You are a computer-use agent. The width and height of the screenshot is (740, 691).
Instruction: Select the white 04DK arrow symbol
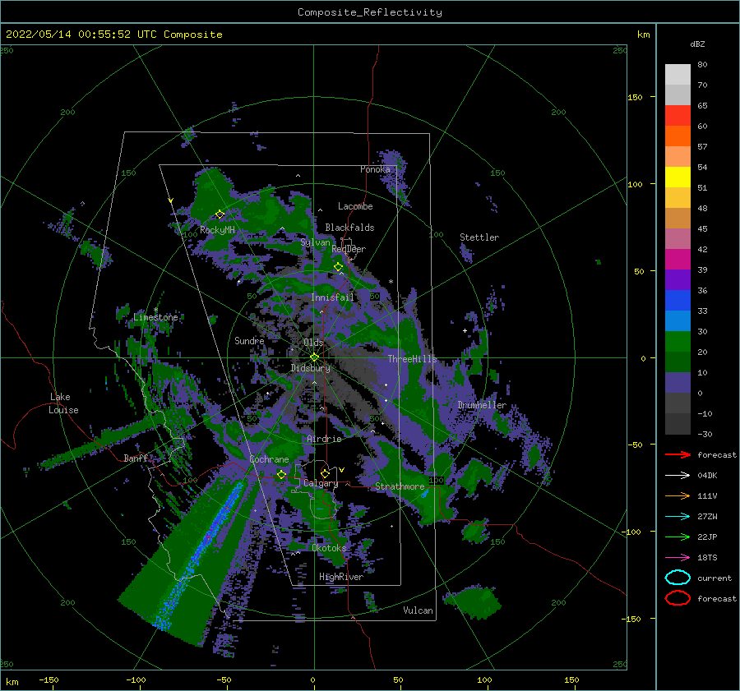(678, 475)
